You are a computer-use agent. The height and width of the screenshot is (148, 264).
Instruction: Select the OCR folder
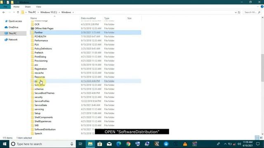pos(37,24)
